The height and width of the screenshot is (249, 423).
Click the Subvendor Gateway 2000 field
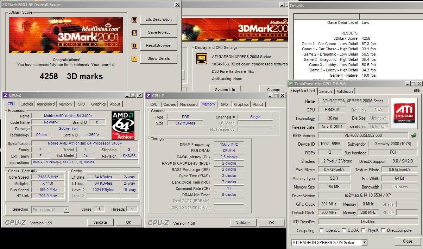coord(393,144)
